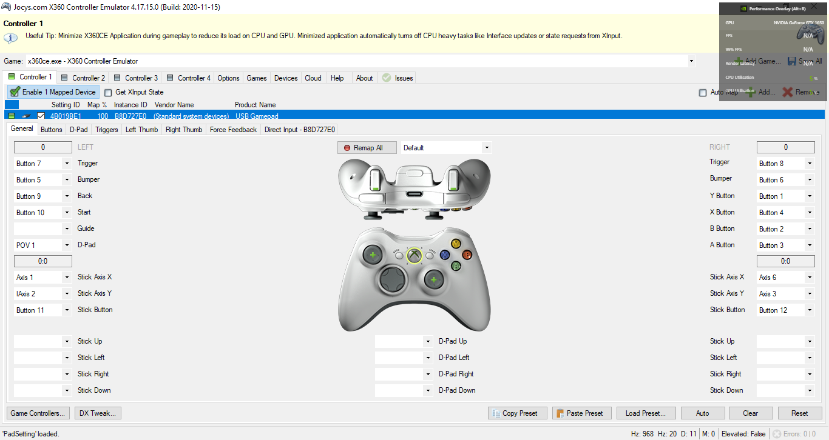This screenshot has height=440, width=829.
Task: Click the Auto button
Action: point(703,413)
